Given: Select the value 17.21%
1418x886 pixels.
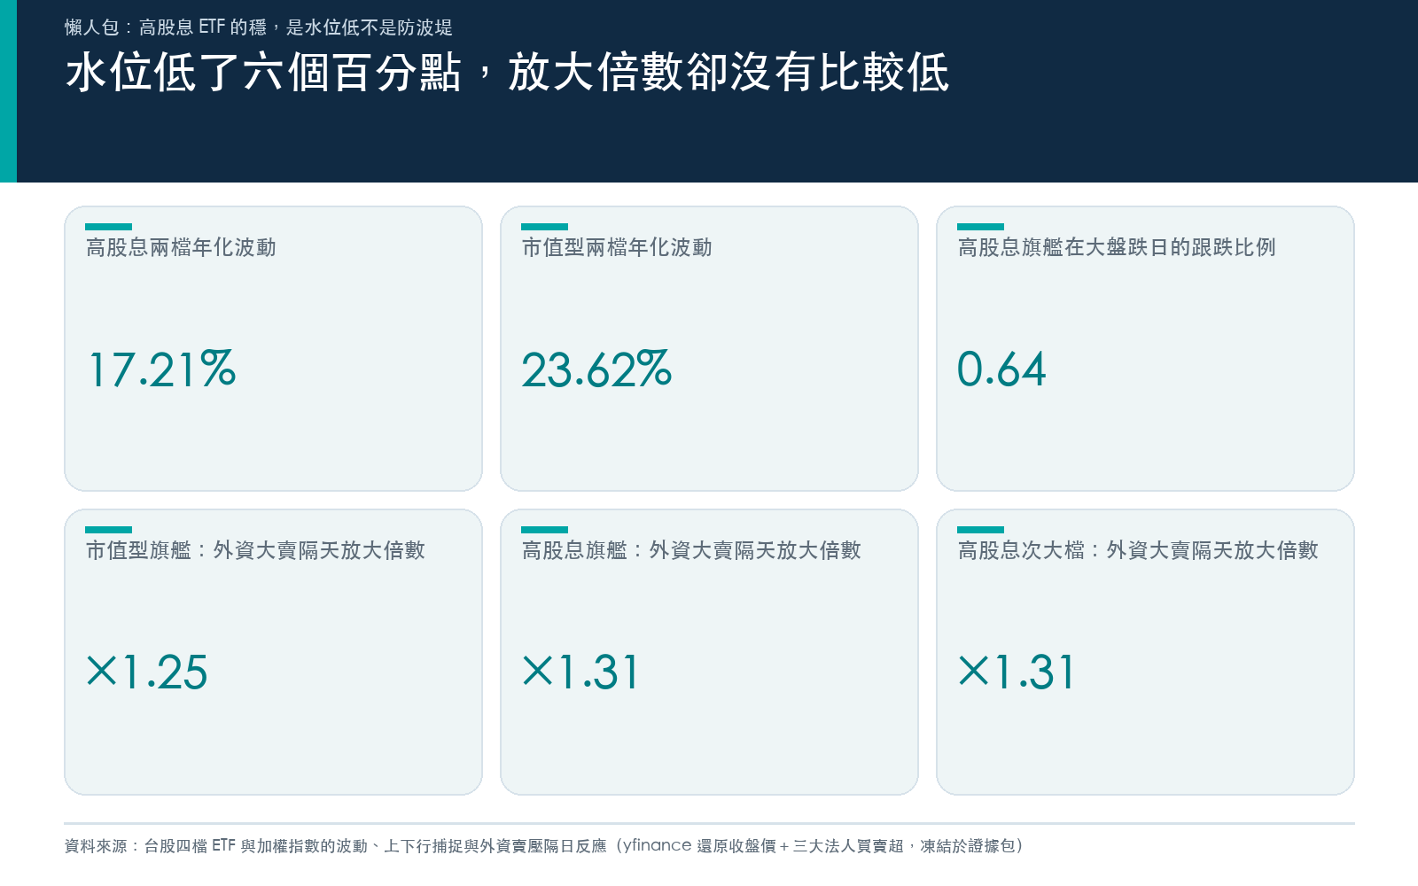Looking at the screenshot, I should (x=162, y=369).
